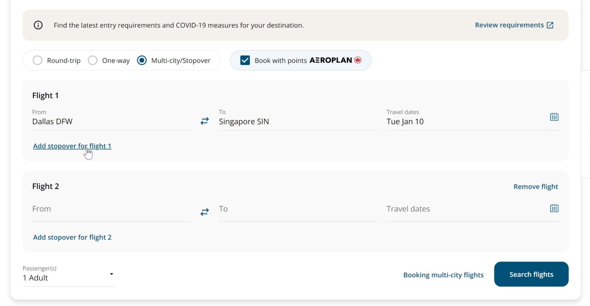This screenshot has height=306, width=590.
Task: Click the info icon next to entry requirements notice
Action: (x=38, y=25)
